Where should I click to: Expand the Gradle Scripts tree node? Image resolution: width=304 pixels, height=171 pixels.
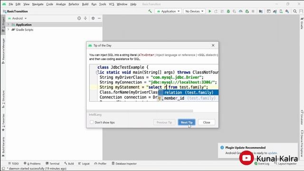(x=9, y=29)
